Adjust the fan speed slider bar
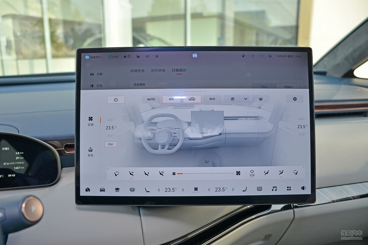 [x=205, y=173]
